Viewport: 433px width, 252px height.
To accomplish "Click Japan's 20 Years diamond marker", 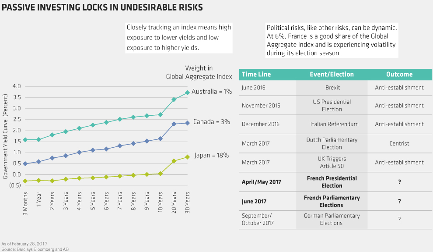I will (x=174, y=161).
